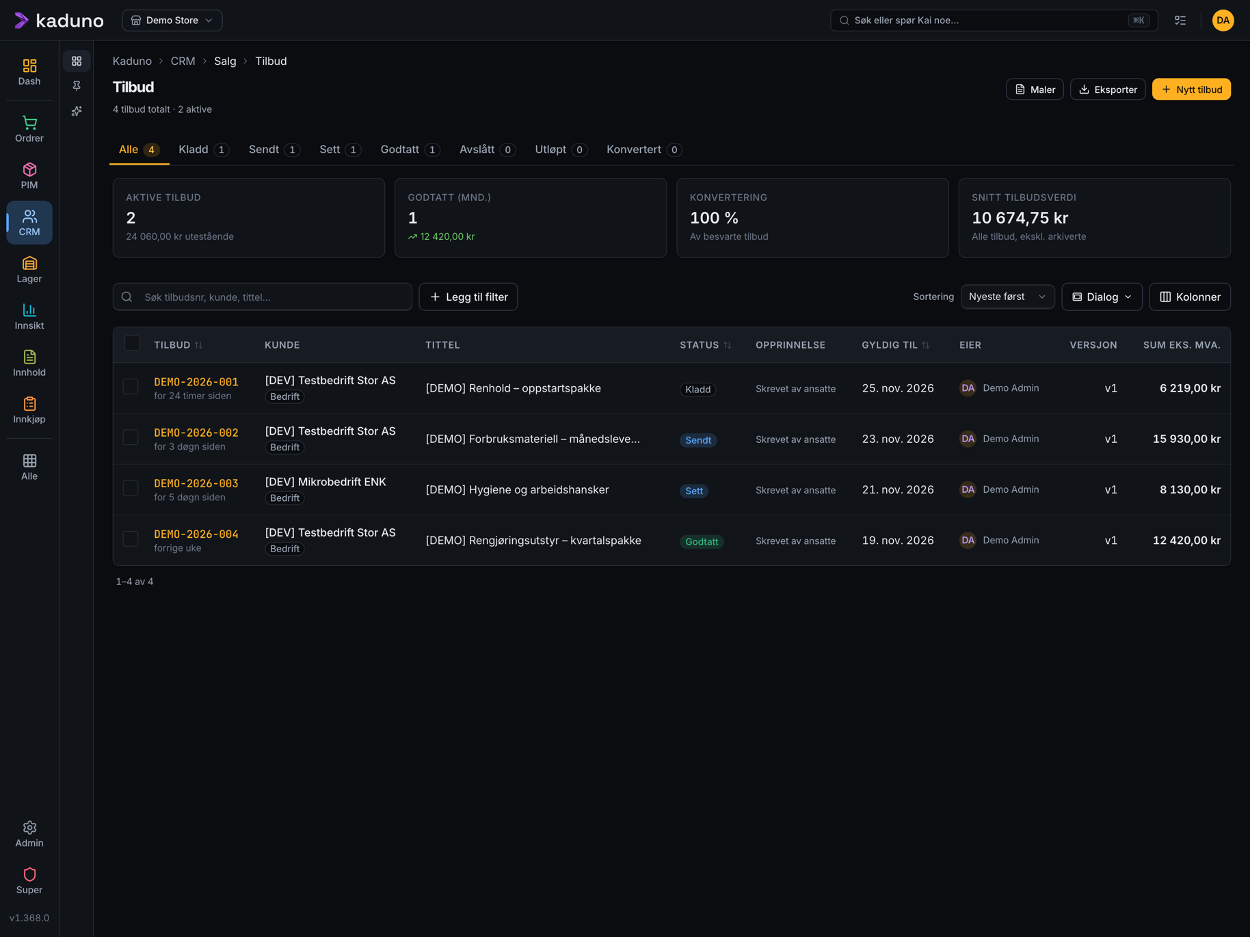
Task: Check the row DEMO-2026-003
Action: (x=131, y=488)
